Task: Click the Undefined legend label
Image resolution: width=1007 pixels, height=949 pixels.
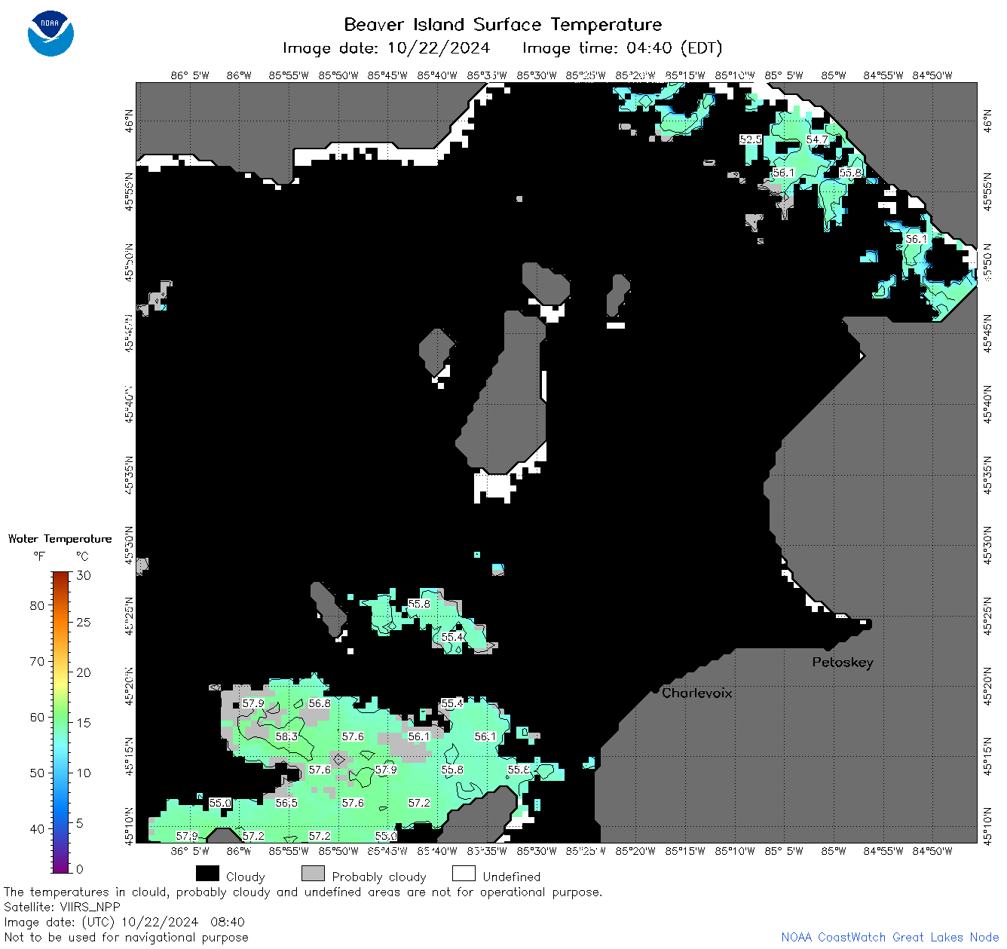Action: click(x=512, y=877)
